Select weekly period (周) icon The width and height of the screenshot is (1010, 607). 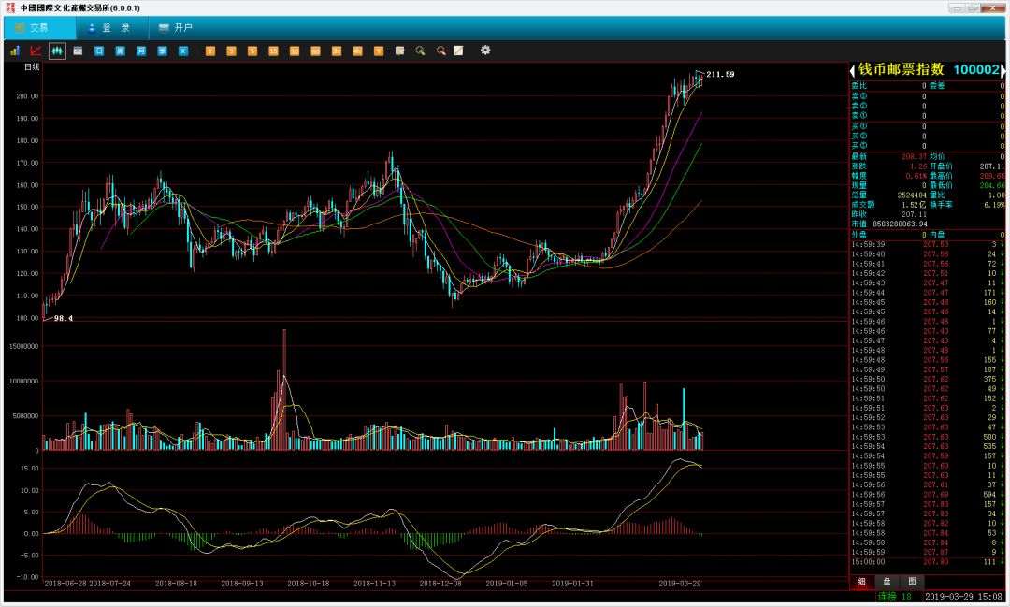pos(120,51)
